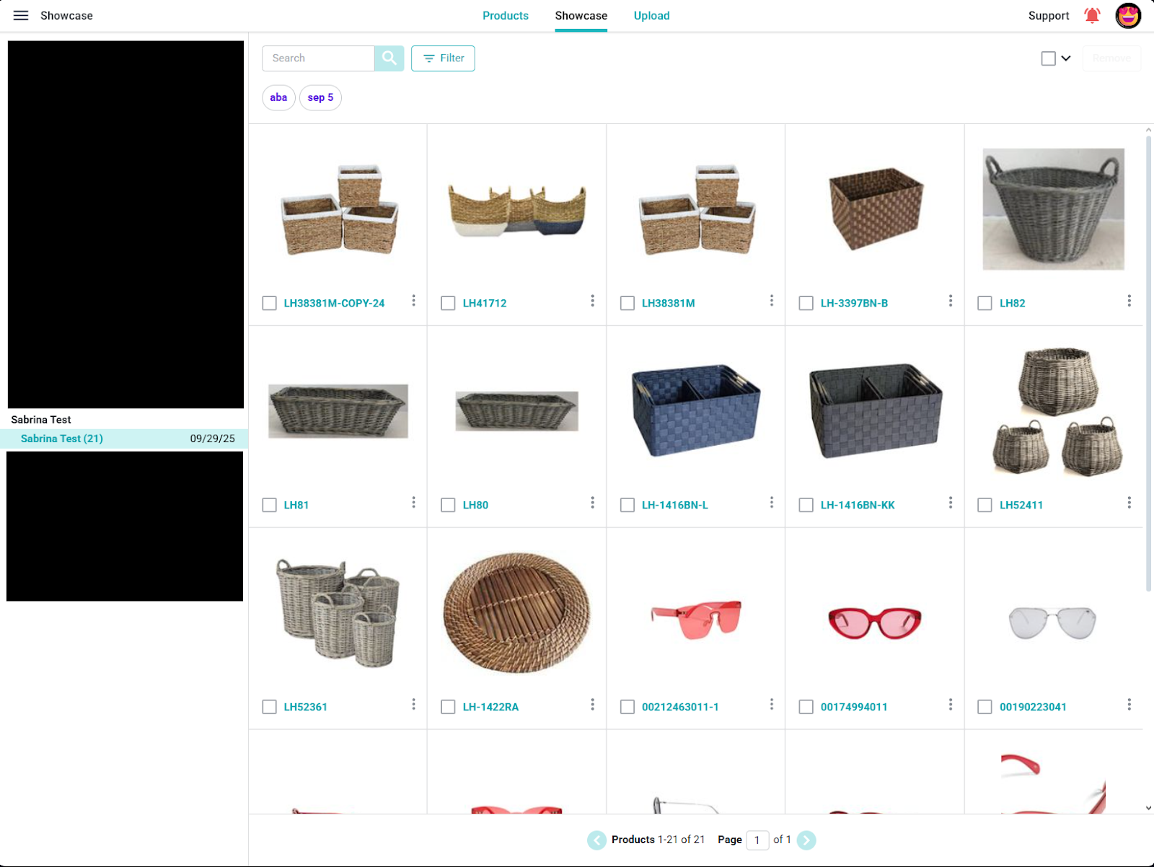Open the LH-3397BN-B product link

click(x=854, y=304)
